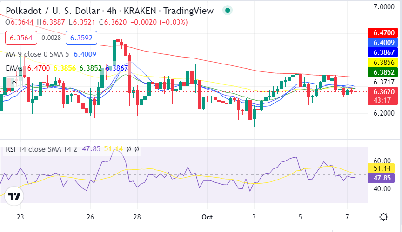The height and width of the screenshot is (232, 402).
Task: Click the blue buy price 6.3592
Action: tap(81, 38)
